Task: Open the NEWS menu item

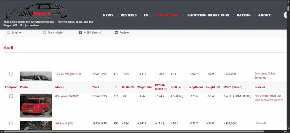Action: pyautogui.click(x=108, y=15)
